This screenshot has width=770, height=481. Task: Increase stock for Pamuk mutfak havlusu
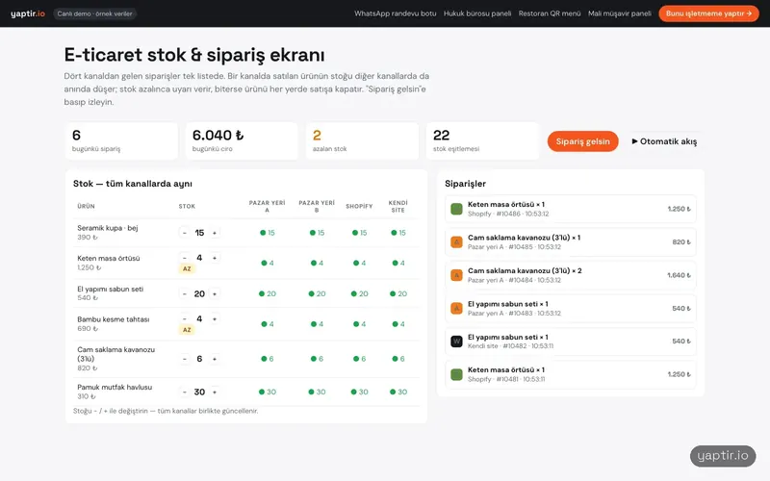pos(215,392)
